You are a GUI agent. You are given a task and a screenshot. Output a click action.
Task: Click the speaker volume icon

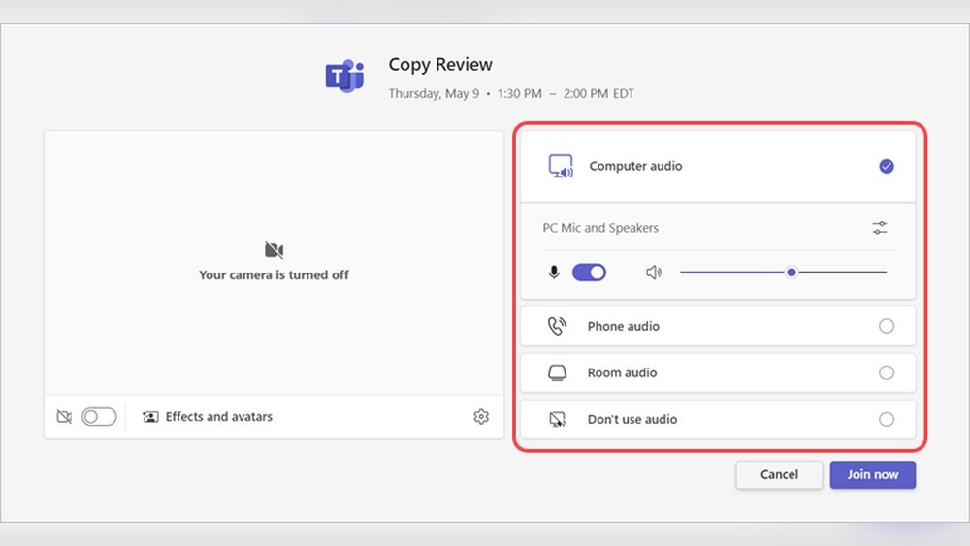[x=653, y=273]
